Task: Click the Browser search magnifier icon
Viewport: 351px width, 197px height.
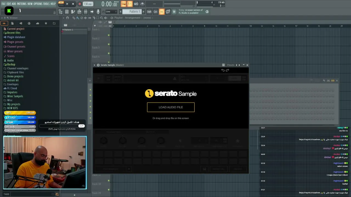Action: point(57,194)
